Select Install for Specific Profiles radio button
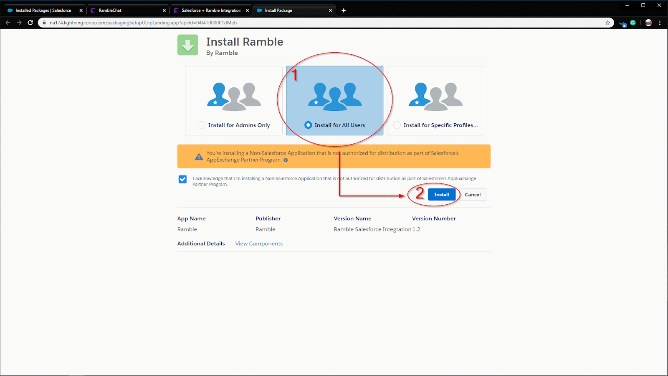The width and height of the screenshot is (668, 376). (x=397, y=125)
